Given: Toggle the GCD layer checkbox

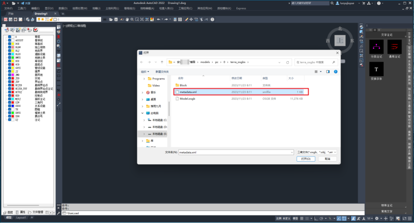Looking at the screenshot, I should (x=10, y=64).
